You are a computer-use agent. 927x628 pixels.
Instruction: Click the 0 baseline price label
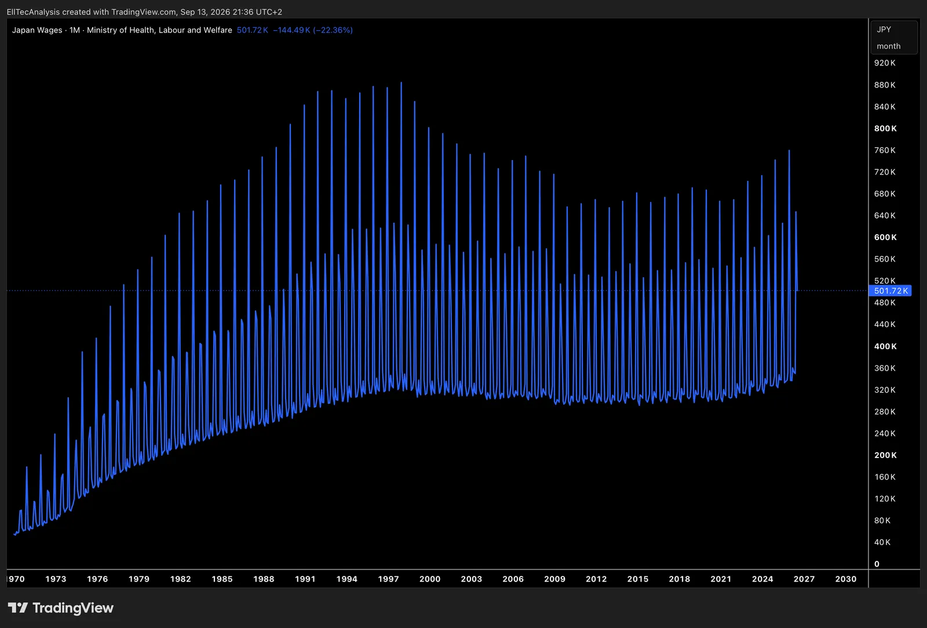pos(877,564)
